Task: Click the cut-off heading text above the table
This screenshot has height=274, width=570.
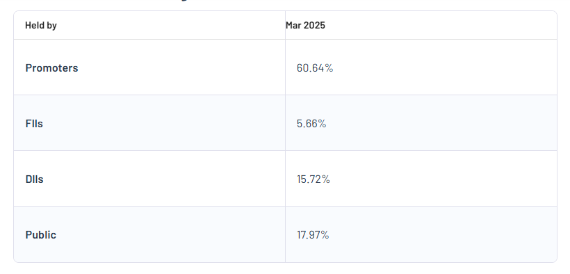Action: pyautogui.click(x=185, y=1)
